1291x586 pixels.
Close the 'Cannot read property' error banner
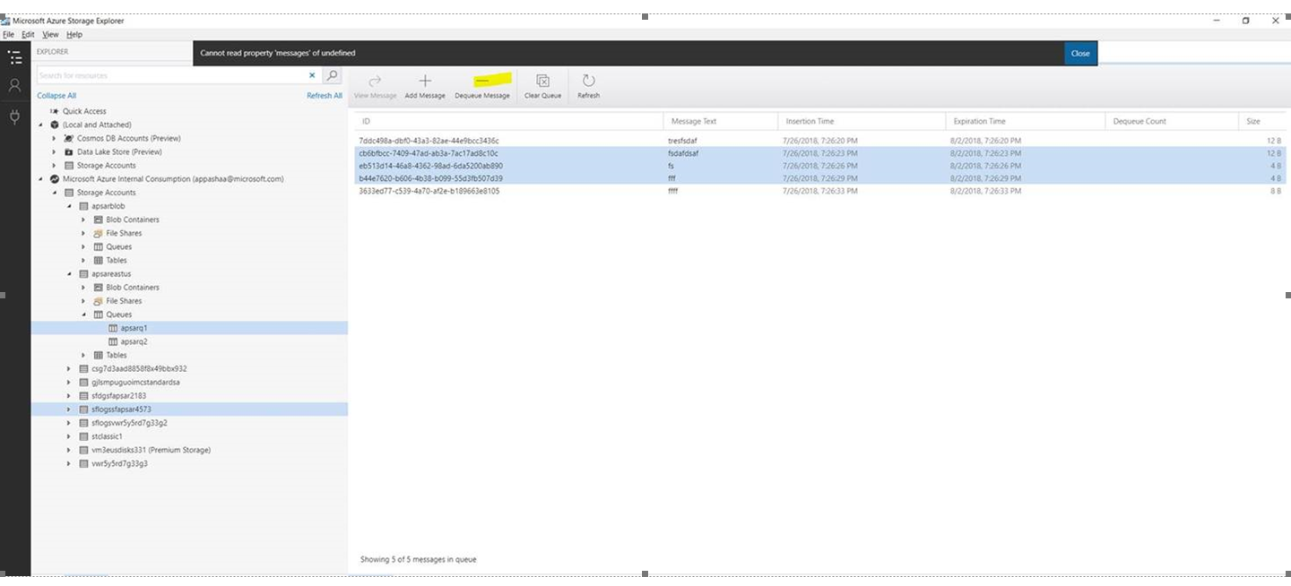tap(1079, 54)
